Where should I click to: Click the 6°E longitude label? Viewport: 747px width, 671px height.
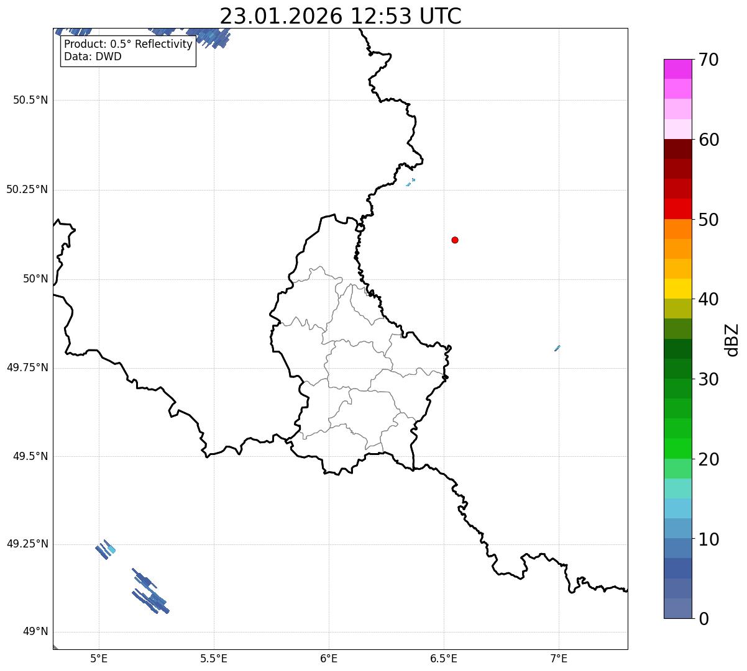coord(329,658)
